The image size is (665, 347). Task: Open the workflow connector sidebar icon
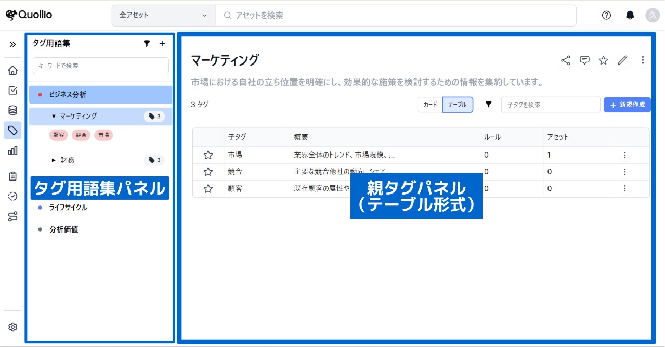point(12,216)
